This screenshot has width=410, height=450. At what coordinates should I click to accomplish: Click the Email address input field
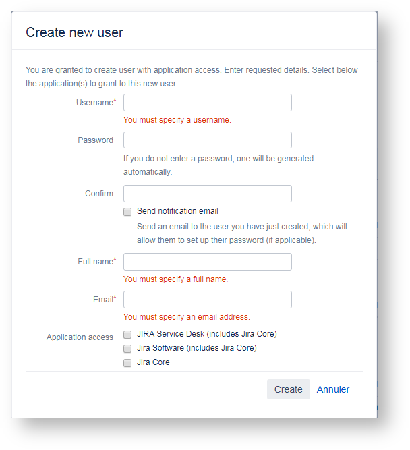coord(207,300)
